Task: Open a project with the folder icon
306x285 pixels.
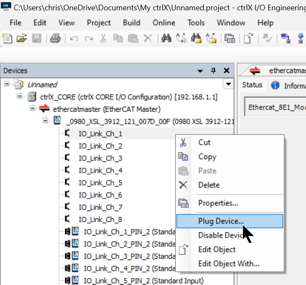Action: 21,38
